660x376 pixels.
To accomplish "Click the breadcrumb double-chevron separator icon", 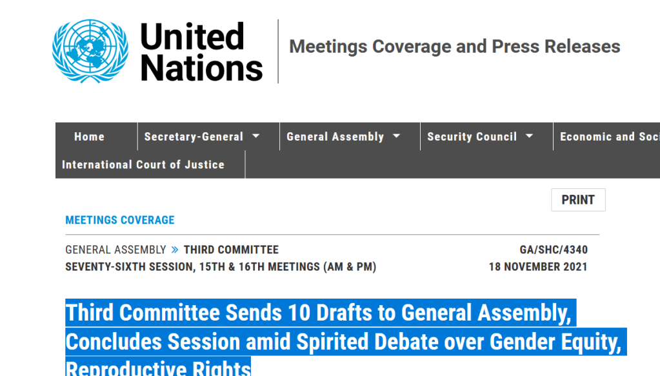I will (x=175, y=250).
